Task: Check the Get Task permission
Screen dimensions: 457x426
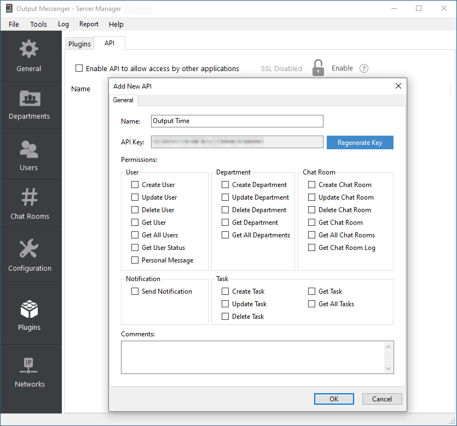Action: [x=311, y=291]
